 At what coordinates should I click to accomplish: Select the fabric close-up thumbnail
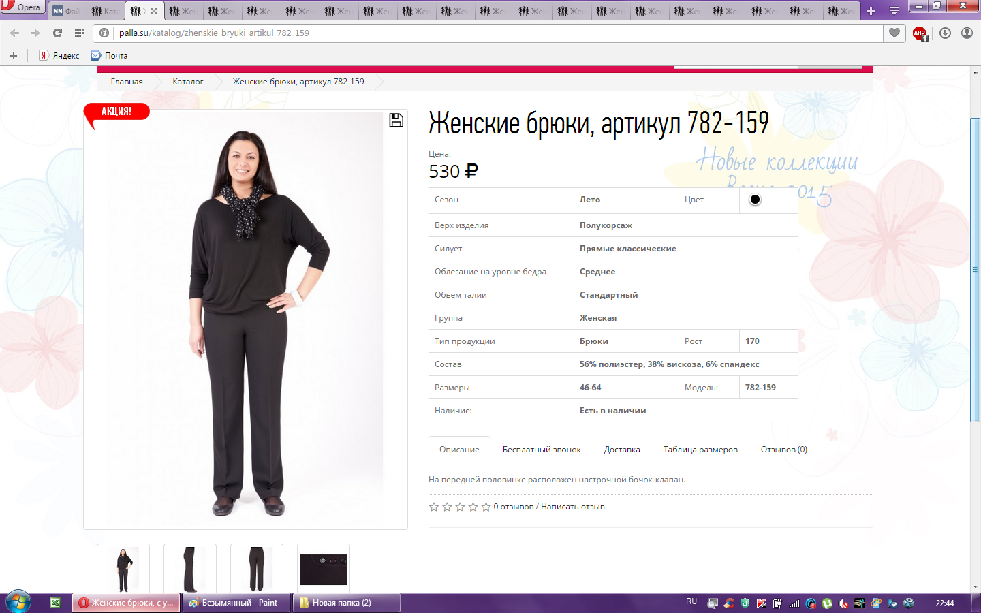click(x=324, y=569)
